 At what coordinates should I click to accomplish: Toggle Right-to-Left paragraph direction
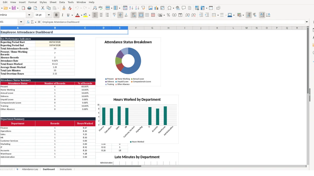click(x=255, y=15)
